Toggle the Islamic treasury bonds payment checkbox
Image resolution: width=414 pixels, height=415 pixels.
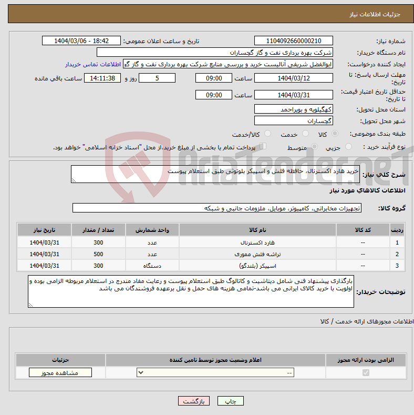point(263,146)
